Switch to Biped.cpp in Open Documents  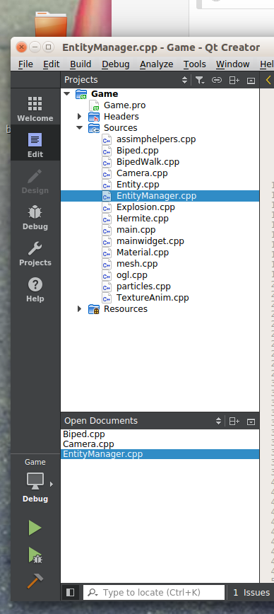coord(83,434)
